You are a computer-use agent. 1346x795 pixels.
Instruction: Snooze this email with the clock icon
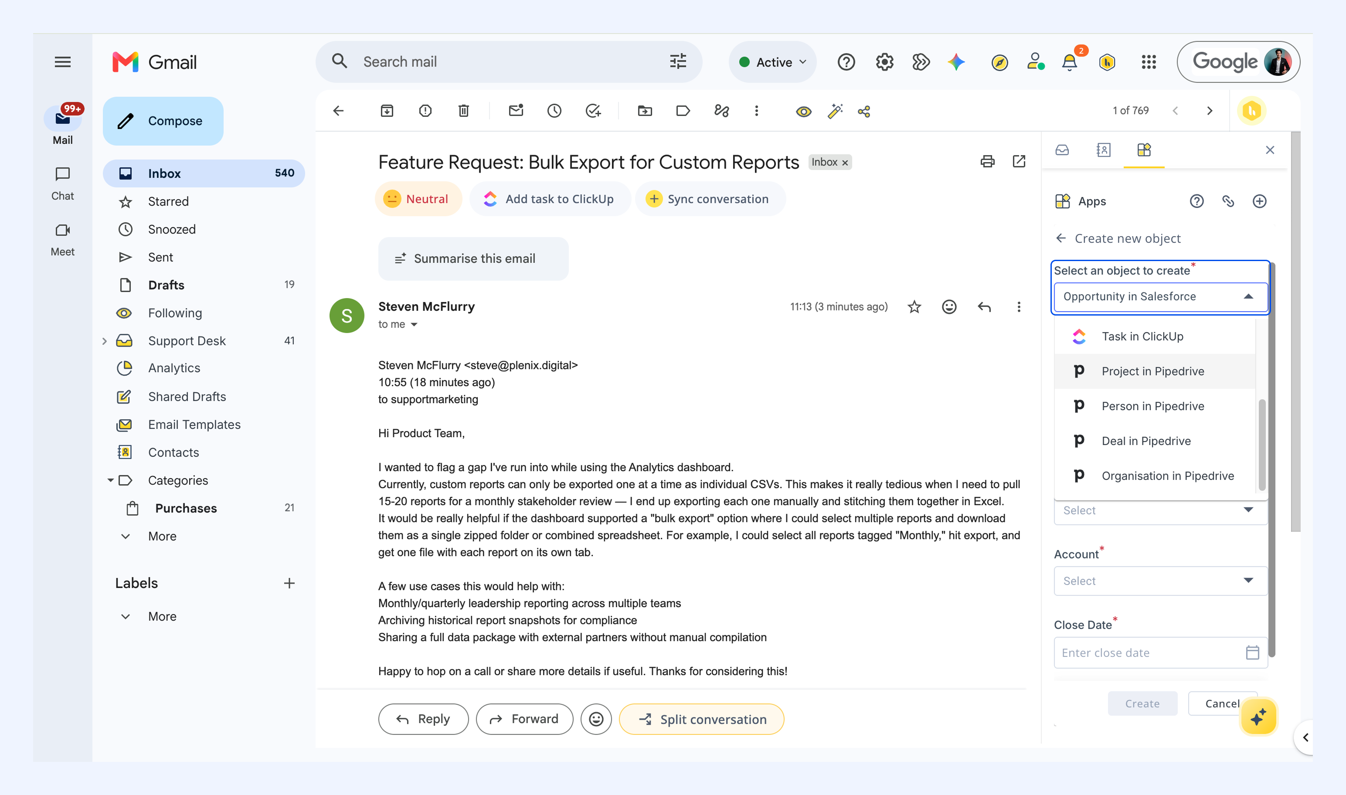click(x=554, y=111)
